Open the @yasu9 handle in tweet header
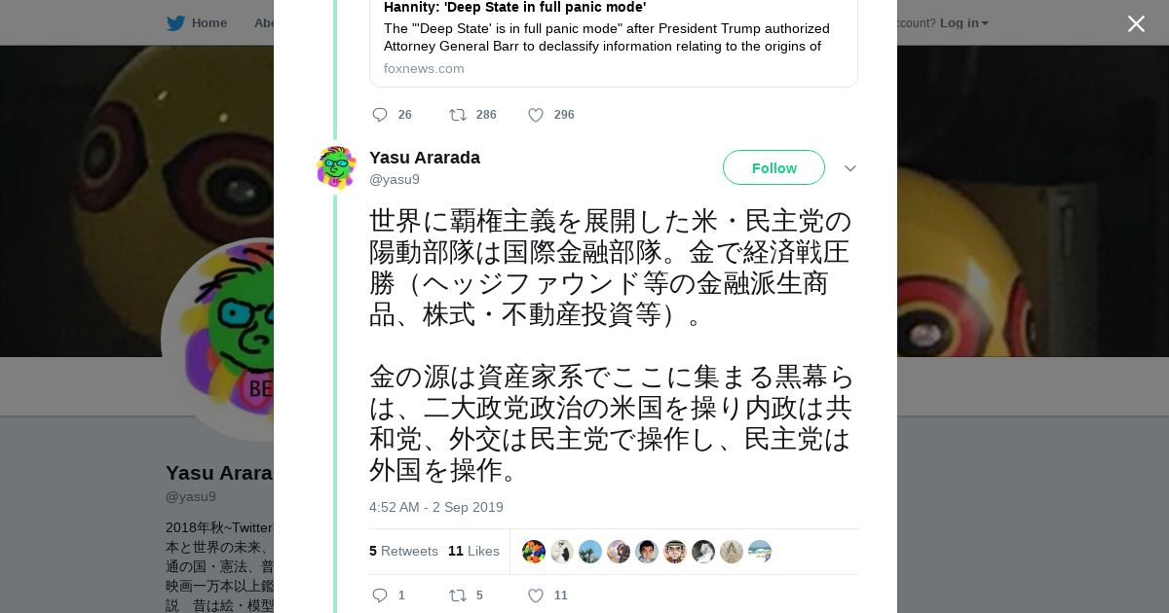1169x613 pixels. (x=395, y=179)
